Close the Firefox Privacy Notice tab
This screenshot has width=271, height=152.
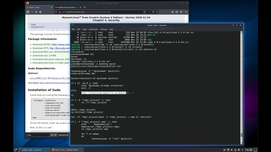80,8
